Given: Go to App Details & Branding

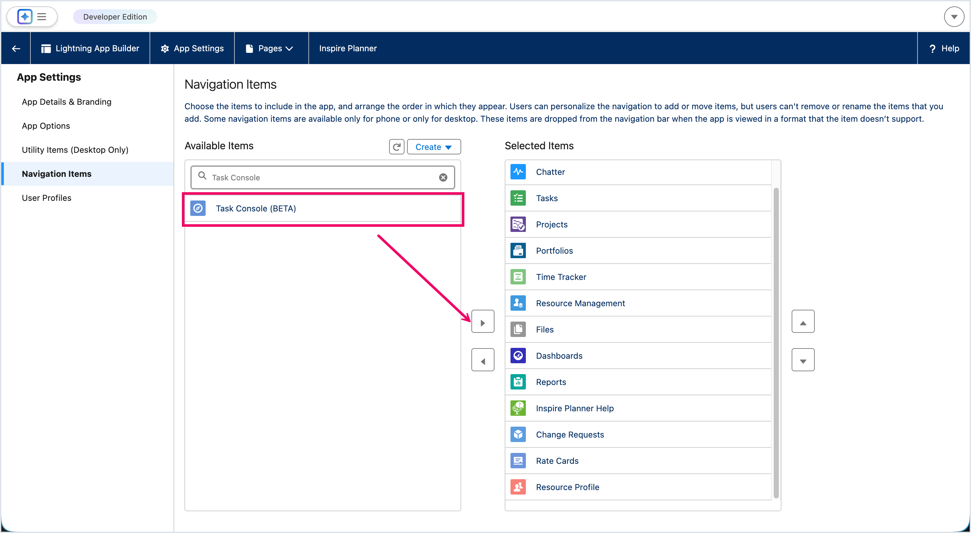Looking at the screenshot, I should pyautogui.click(x=67, y=102).
